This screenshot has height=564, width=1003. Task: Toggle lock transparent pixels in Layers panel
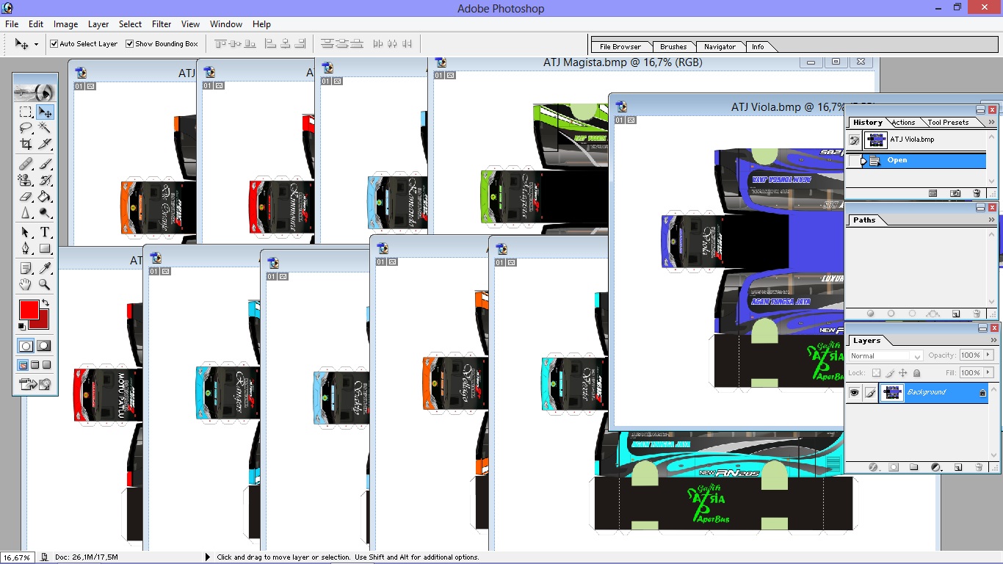click(x=876, y=373)
